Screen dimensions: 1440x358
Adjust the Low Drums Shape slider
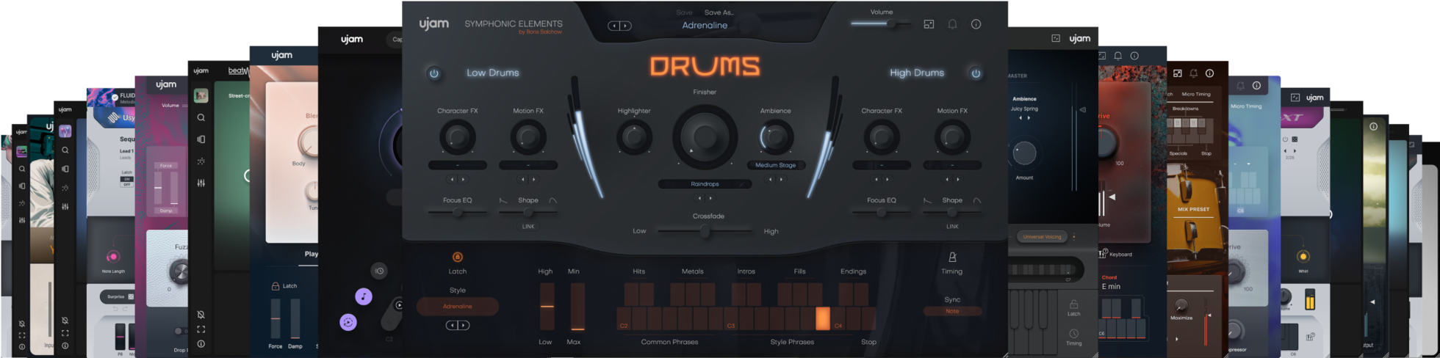[528, 213]
